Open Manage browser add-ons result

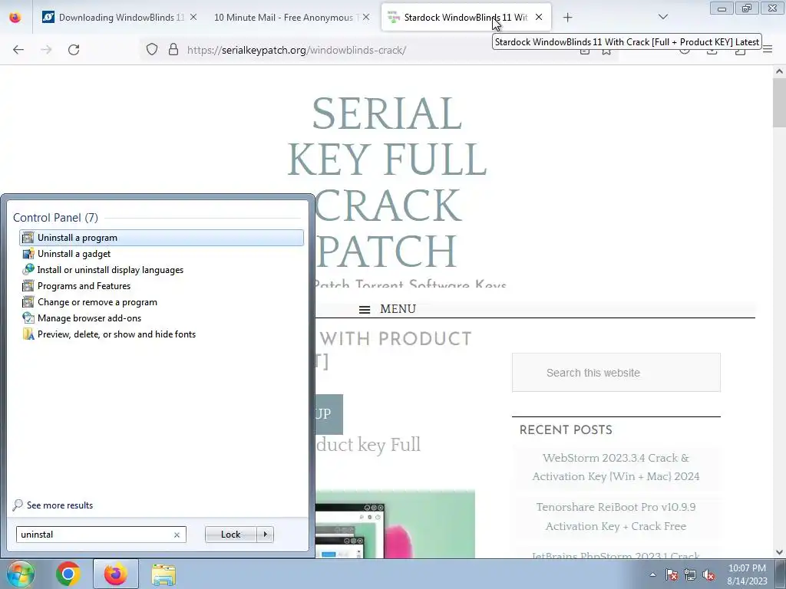[x=161, y=318]
